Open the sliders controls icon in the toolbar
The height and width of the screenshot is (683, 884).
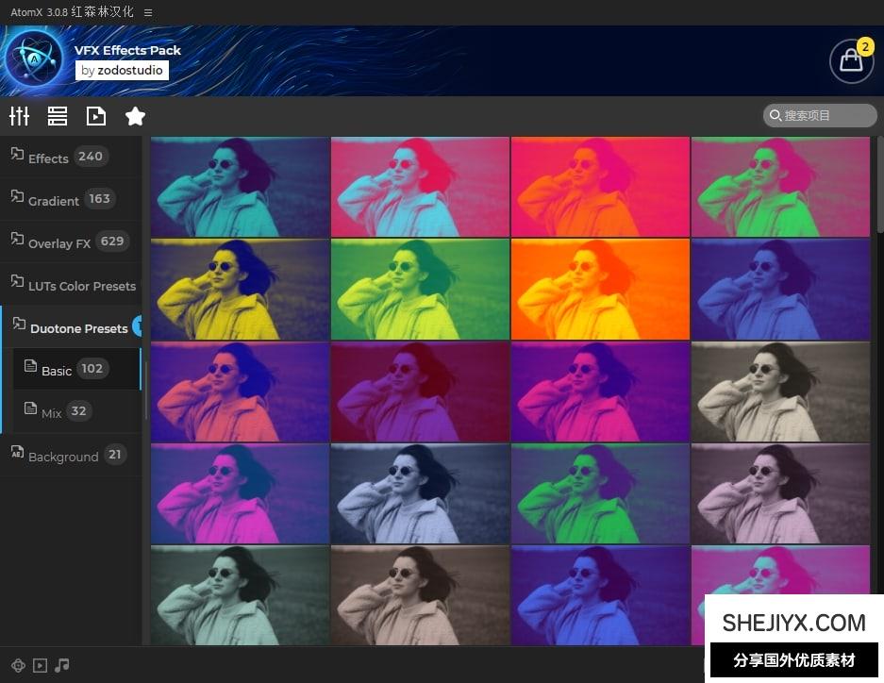click(20, 116)
